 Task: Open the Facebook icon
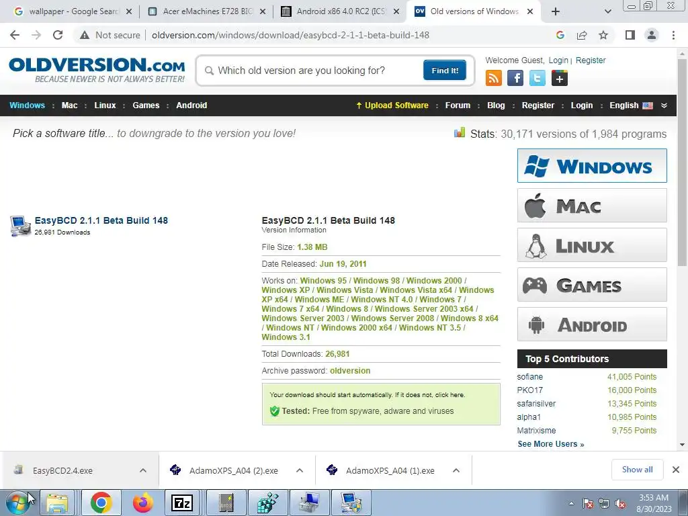(515, 78)
